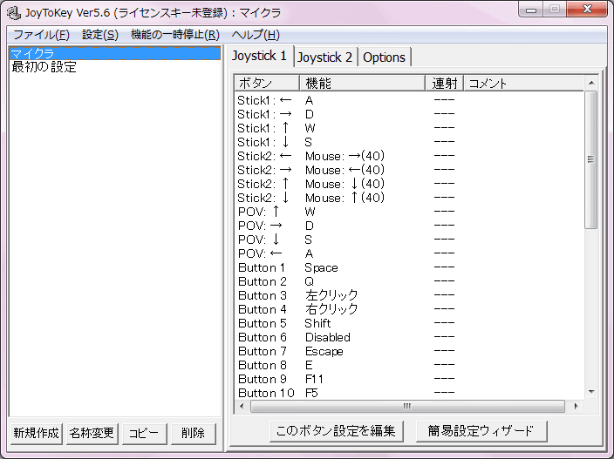Select the Stick1: ← row
Screen dimensions: 614x459
[x=409, y=100]
